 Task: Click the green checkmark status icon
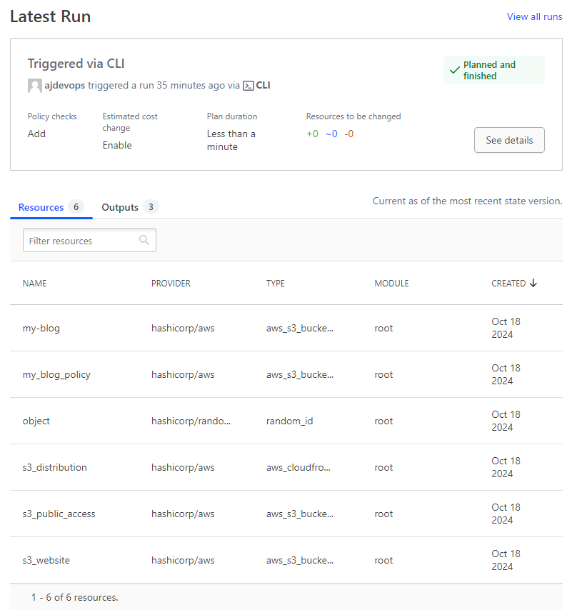pos(454,71)
